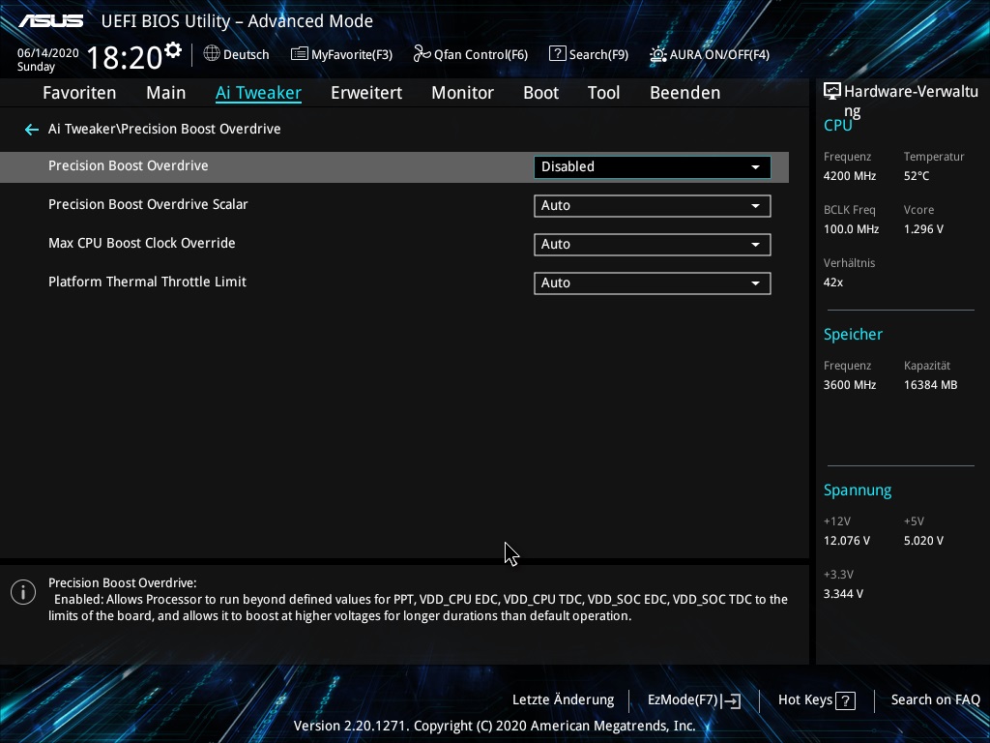Click the Speicher section heading
The height and width of the screenshot is (743, 990).
click(853, 334)
